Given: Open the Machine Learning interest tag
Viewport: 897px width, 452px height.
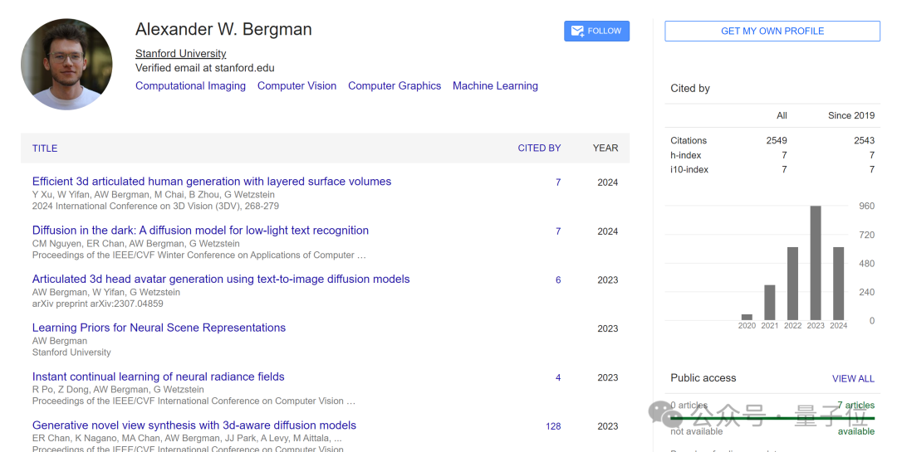Looking at the screenshot, I should point(495,85).
